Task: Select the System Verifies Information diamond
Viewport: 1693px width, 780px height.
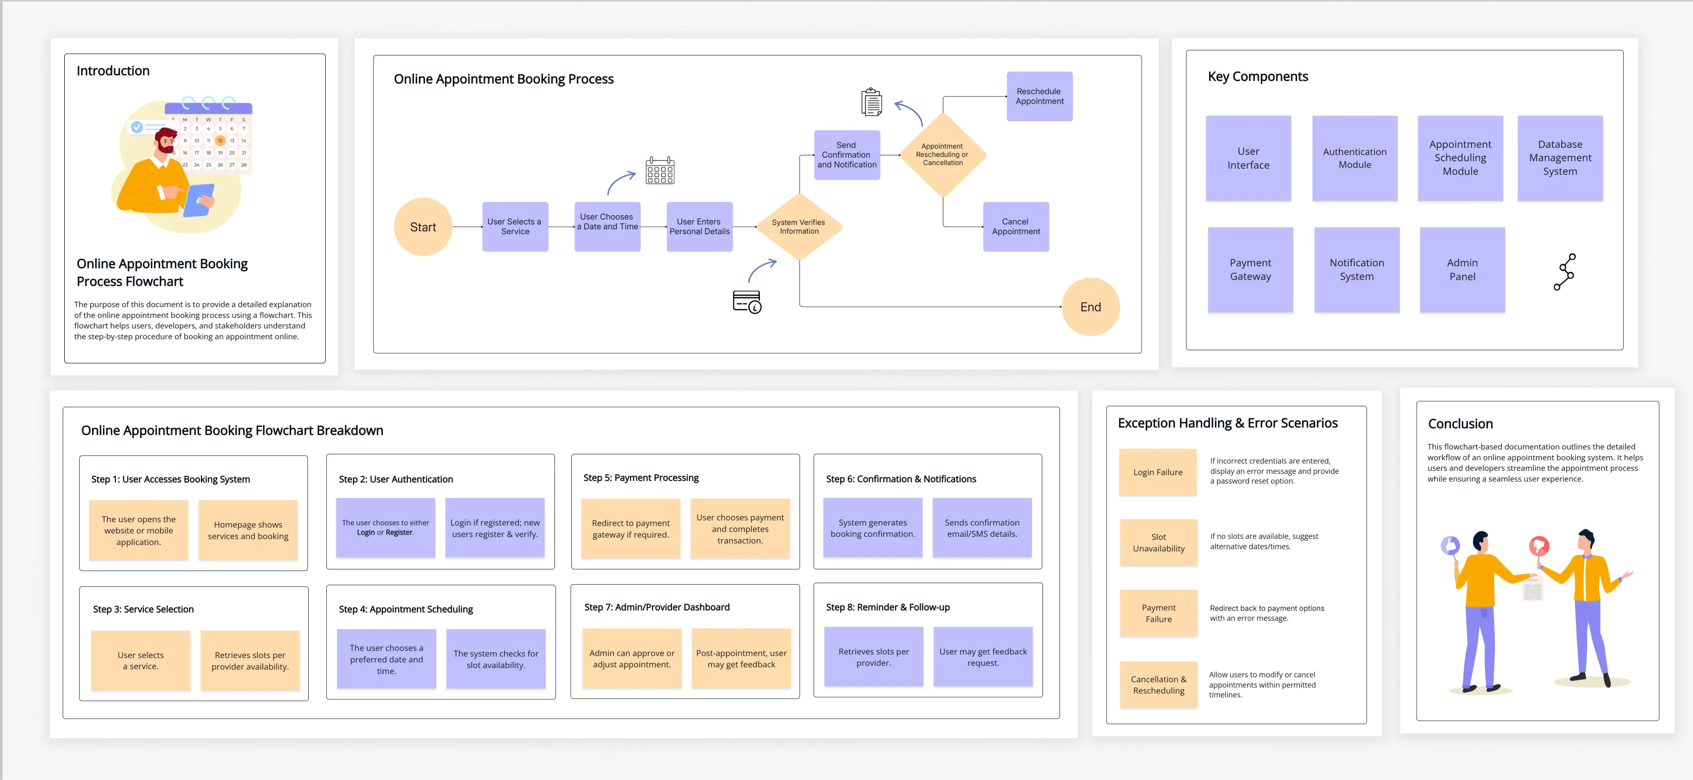Action: [798, 227]
